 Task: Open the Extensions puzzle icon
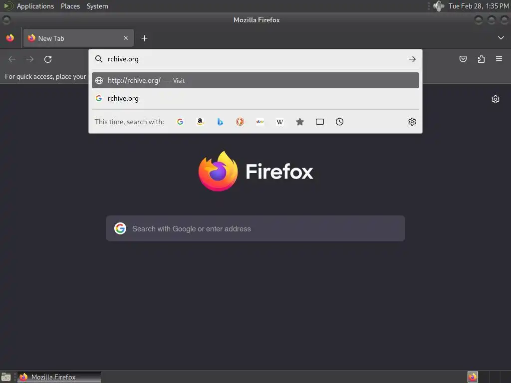(481, 59)
